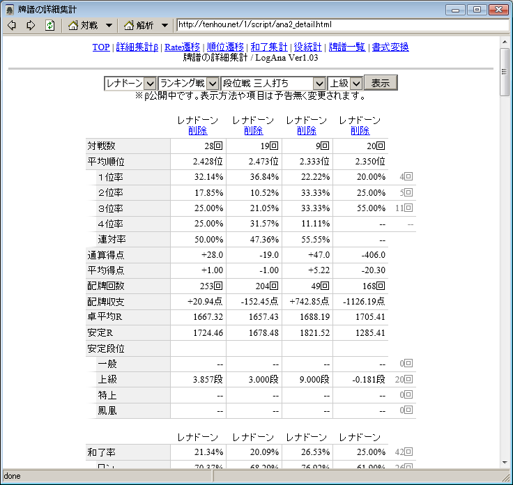The height and width of the screenshot is (485, 513).
Task: Select the value 253回 in 配牌回数 row
Action: 211,286
